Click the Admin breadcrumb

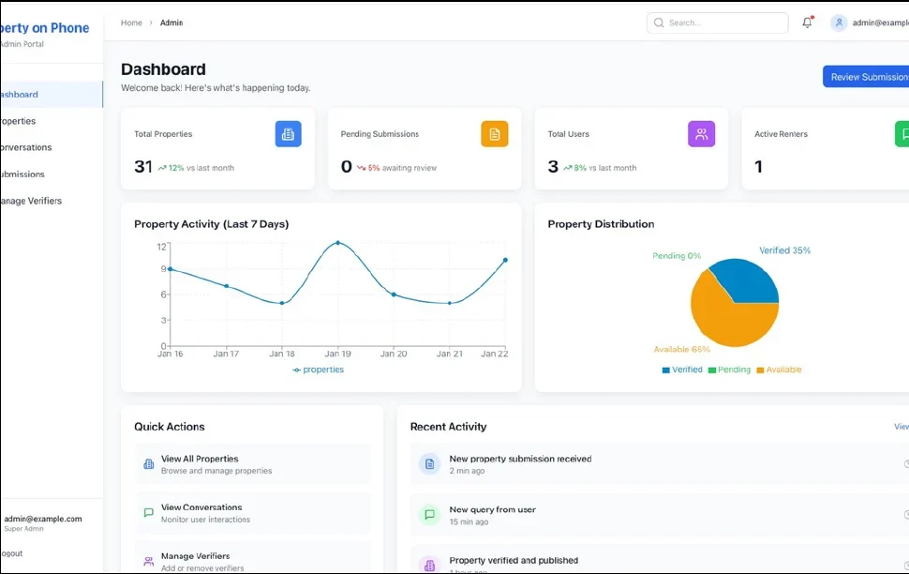pyautogui.click(x=171, y=23)
